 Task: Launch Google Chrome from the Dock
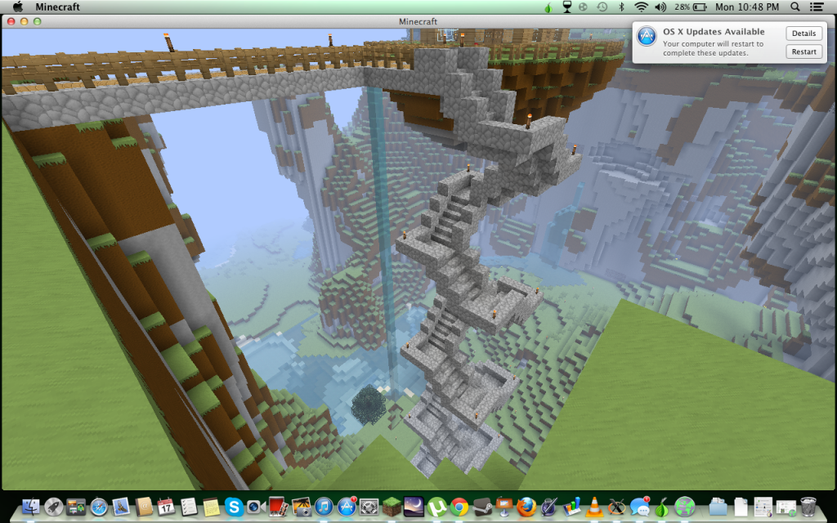tap(459, 507)
